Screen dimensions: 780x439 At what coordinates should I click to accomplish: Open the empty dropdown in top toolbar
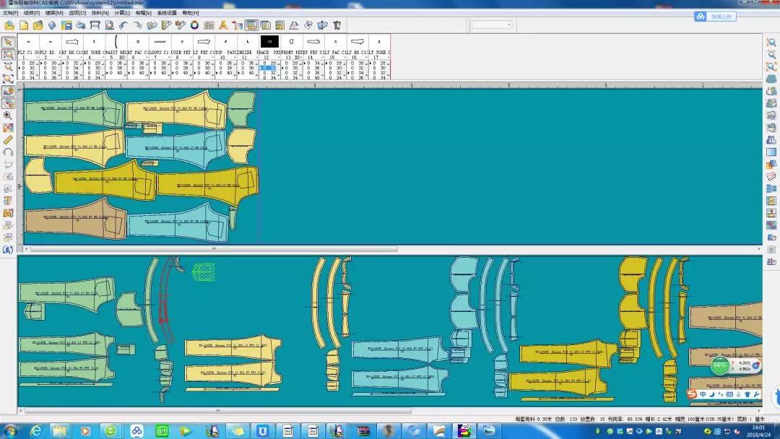coord(492,25)
